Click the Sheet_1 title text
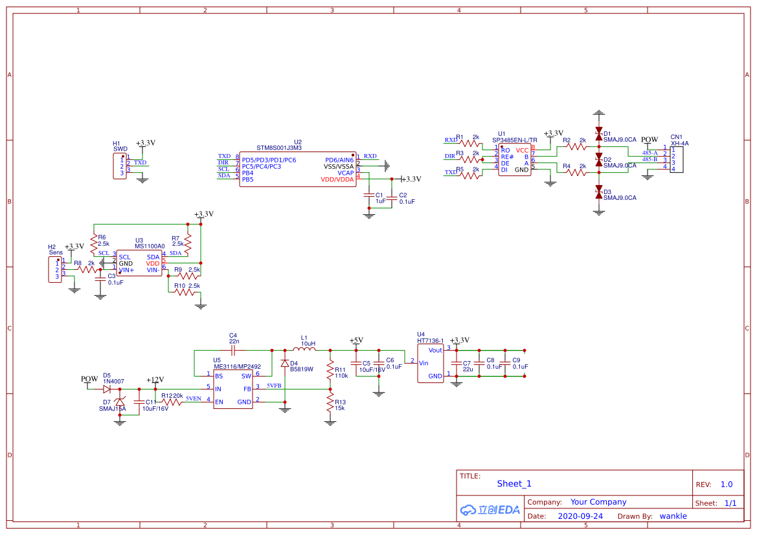 (x=514, y=484)
